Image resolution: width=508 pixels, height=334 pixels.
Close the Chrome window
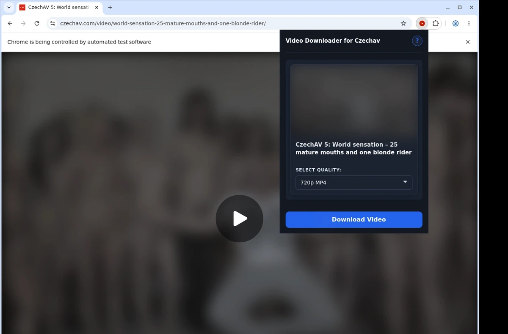click(472, 8)
